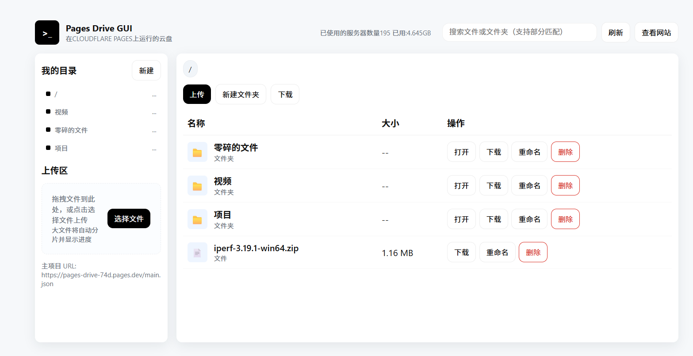Click the 项目 folder icon in file list
The image size is (693, 356).
(197, 219)
